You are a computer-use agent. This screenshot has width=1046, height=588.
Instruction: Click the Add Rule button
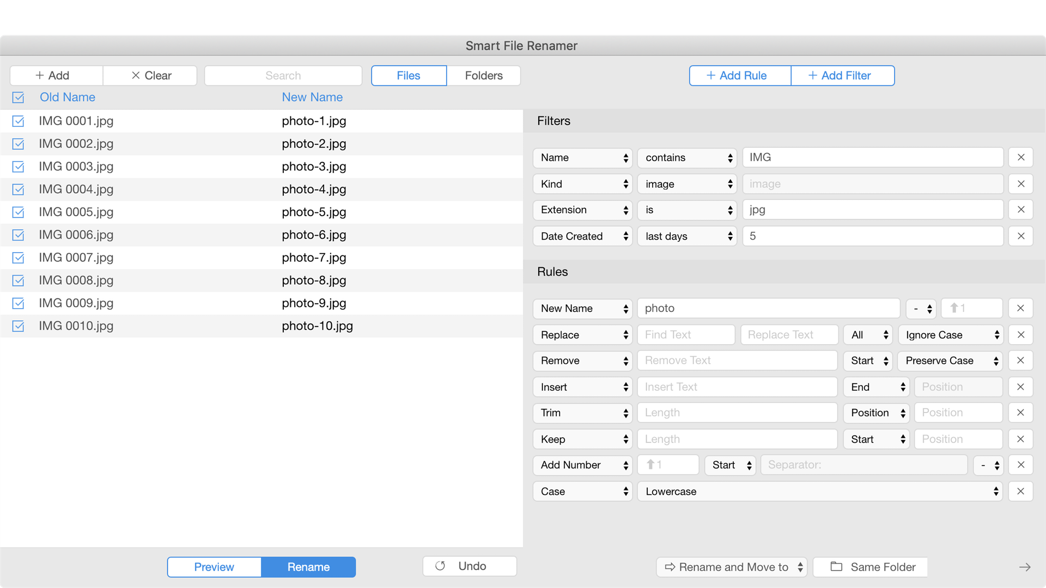739,76
